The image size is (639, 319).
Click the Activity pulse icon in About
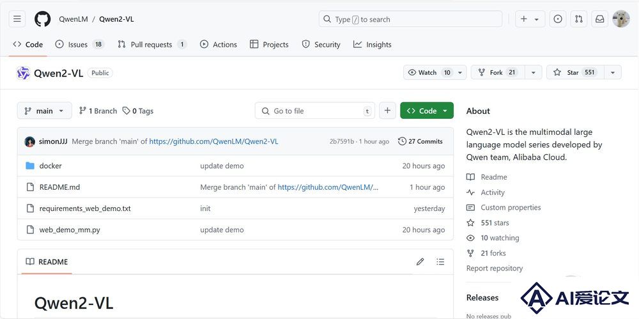click(471, 192)
